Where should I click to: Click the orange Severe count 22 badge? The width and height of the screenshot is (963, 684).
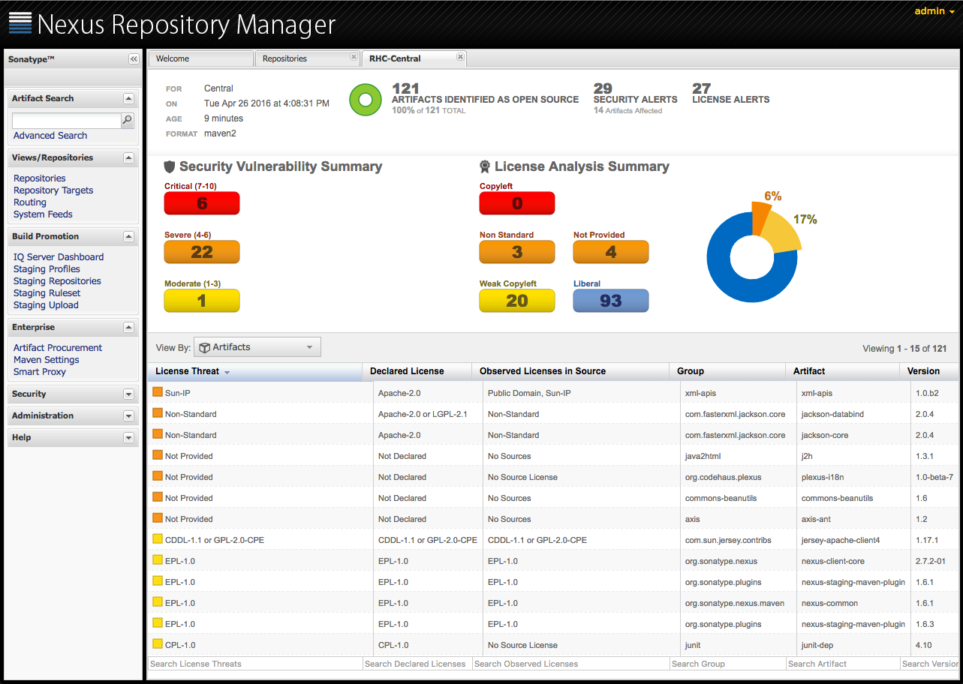tap(202, 252)
